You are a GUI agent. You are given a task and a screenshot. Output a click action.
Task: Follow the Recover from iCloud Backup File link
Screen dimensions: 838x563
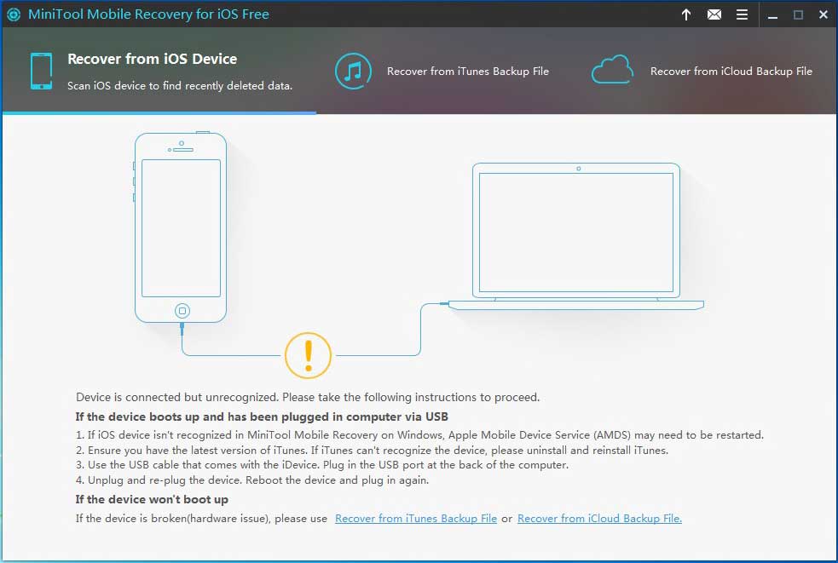[599, 518]
